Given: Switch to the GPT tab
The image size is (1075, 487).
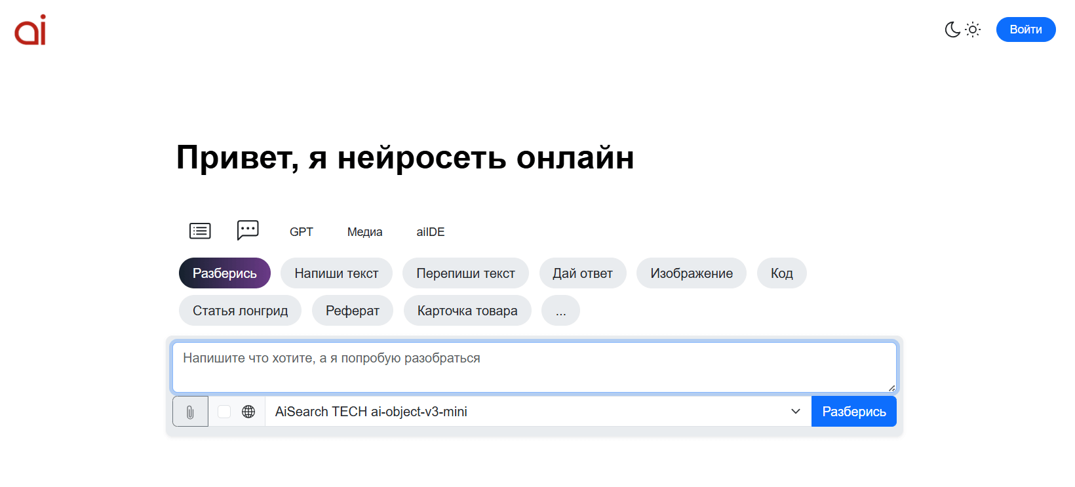Looking at the screenshot, I should pyautogui.click(x=302, y=232).
